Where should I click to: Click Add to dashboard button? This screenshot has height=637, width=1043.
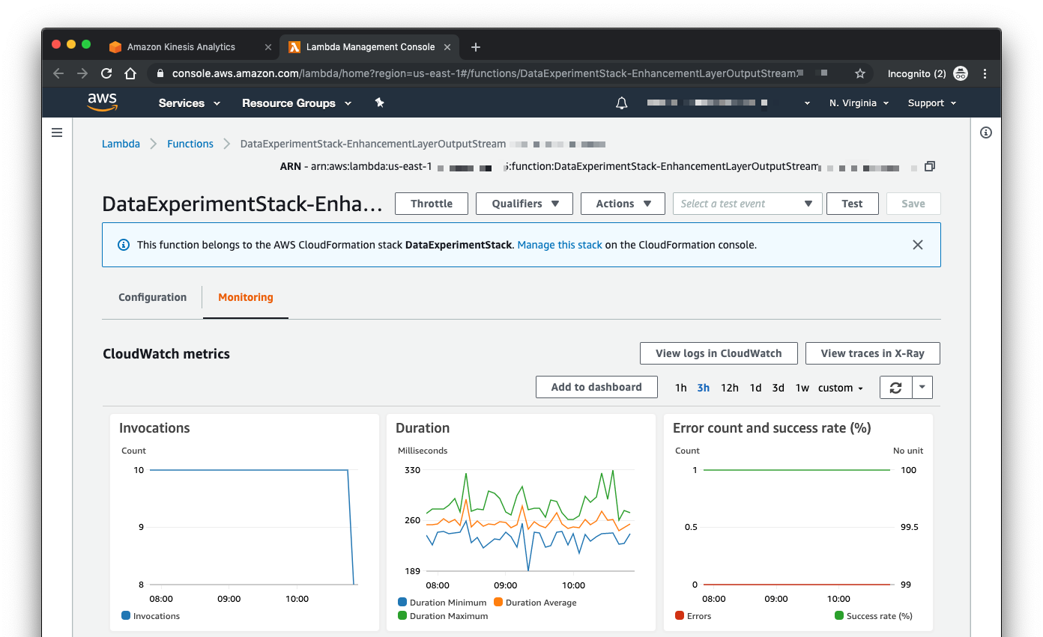pos(596,387)
